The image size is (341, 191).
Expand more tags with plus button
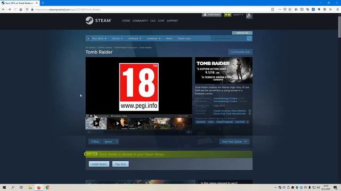click(248, 122)
